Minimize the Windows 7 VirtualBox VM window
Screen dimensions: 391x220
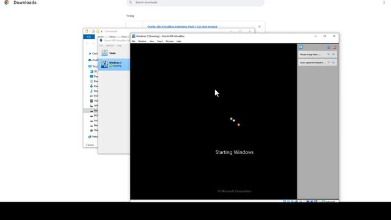click(x=316, y=36)
